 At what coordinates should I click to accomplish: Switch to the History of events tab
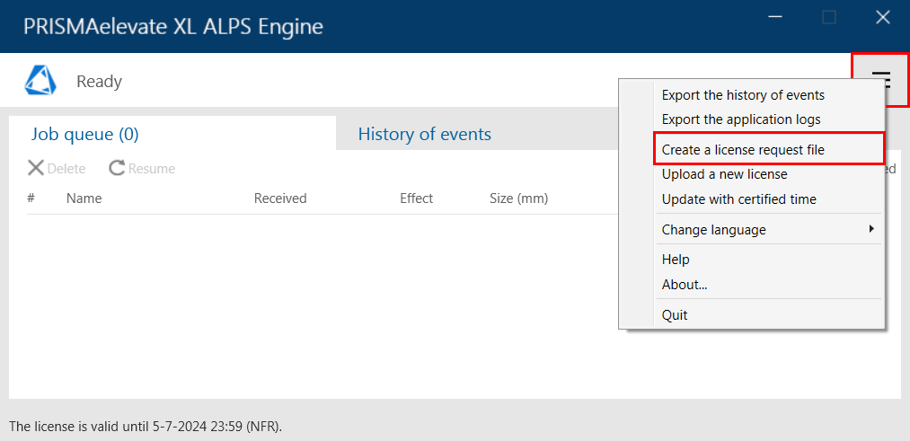[x=424, y=134]
